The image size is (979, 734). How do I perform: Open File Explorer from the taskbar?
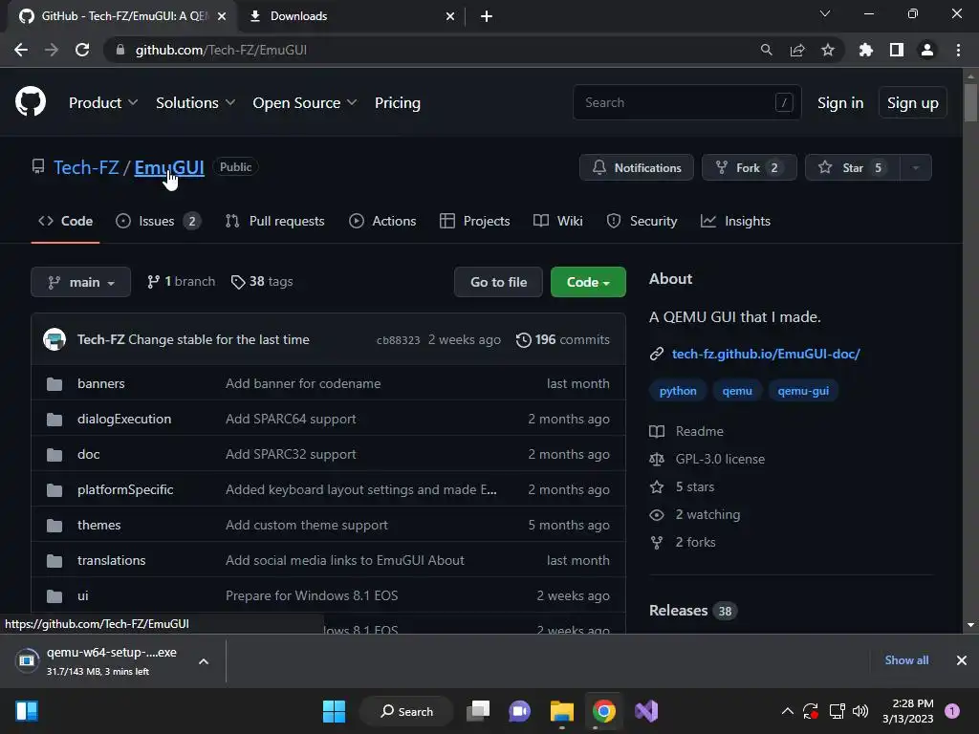tap(562, 711)
